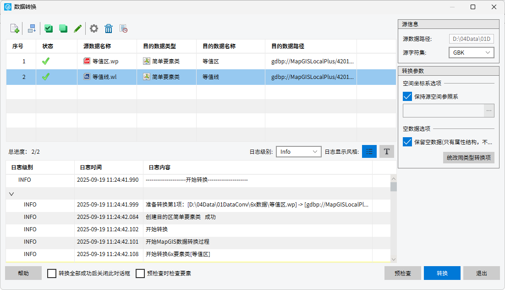Click the move item down icon
505x290 pixels.
pos(32,28)
